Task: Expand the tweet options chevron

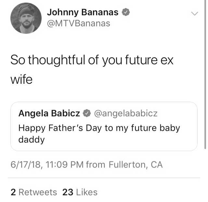Action: (x=195, y=13)
